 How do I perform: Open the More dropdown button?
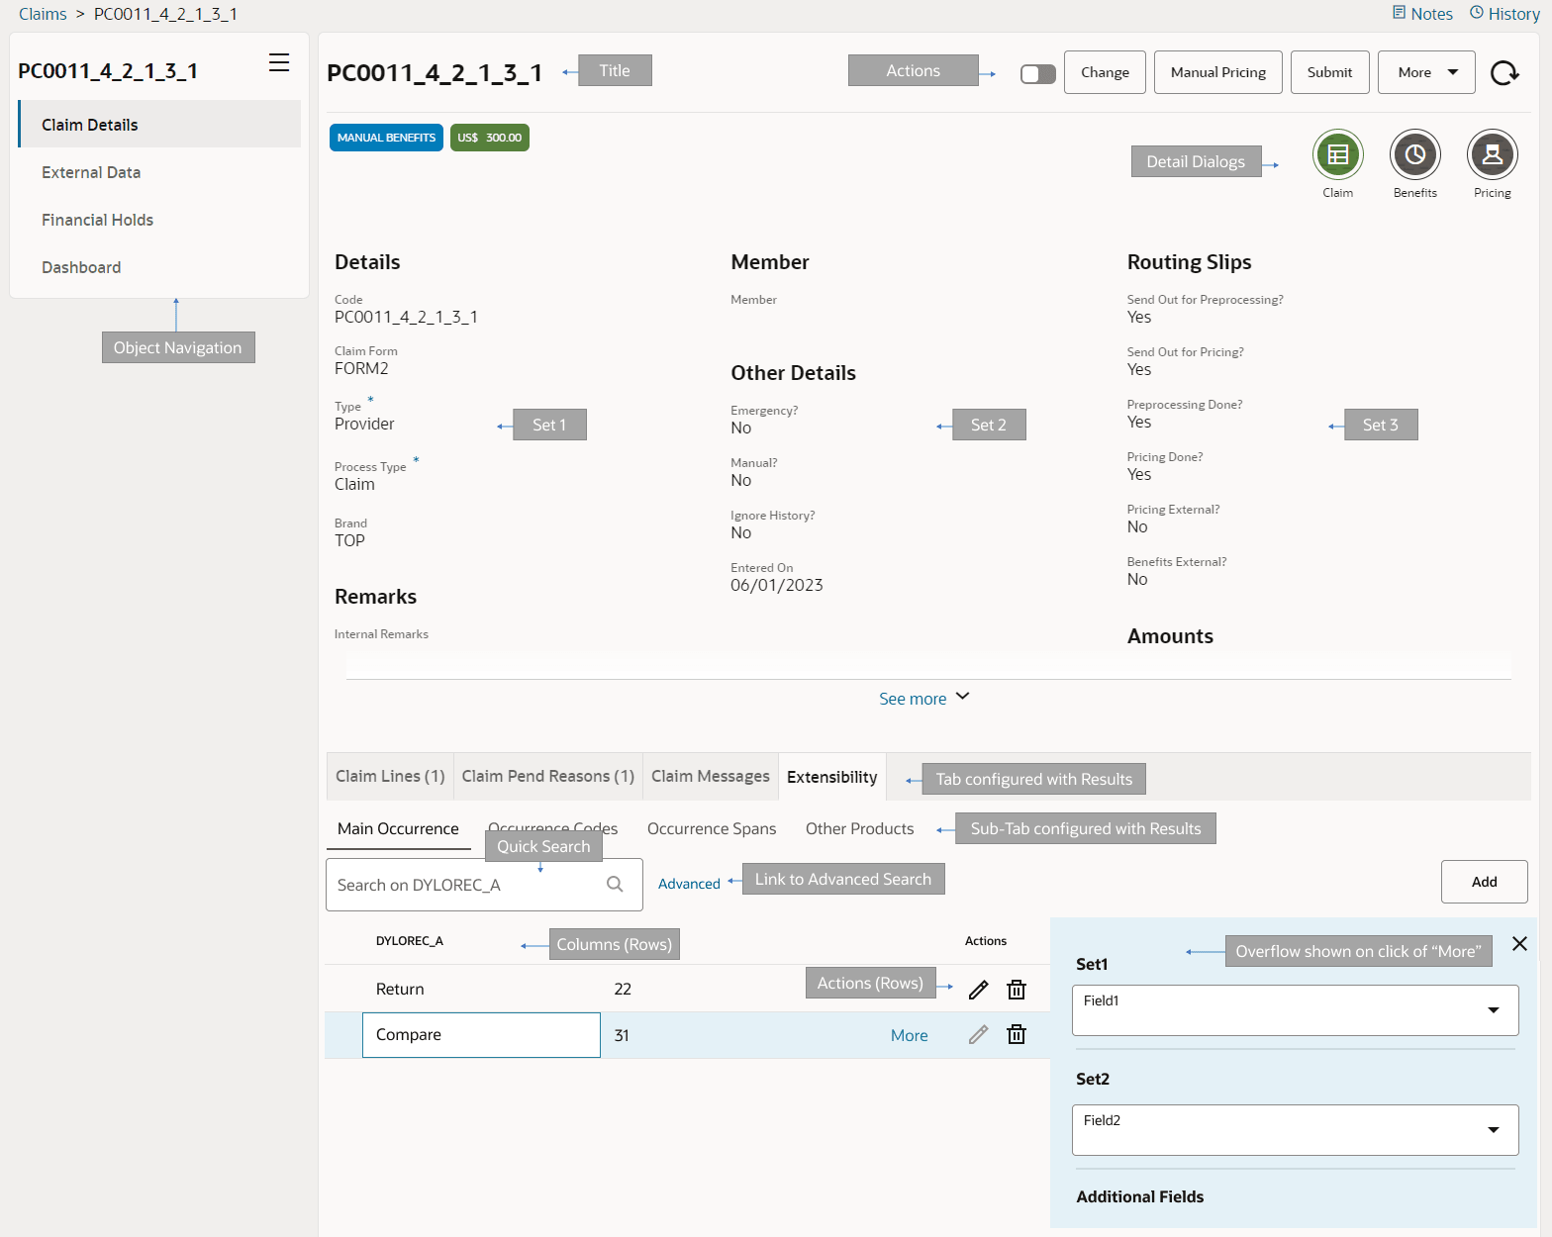pos(1426,72)
